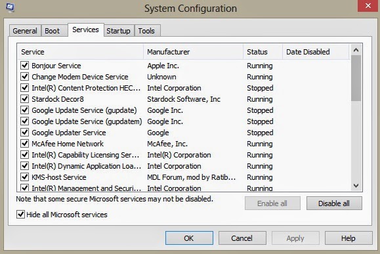Uncheck the Bonjour Service checkbox
This screenshot has height=254, width=380.
pos(24,65)
